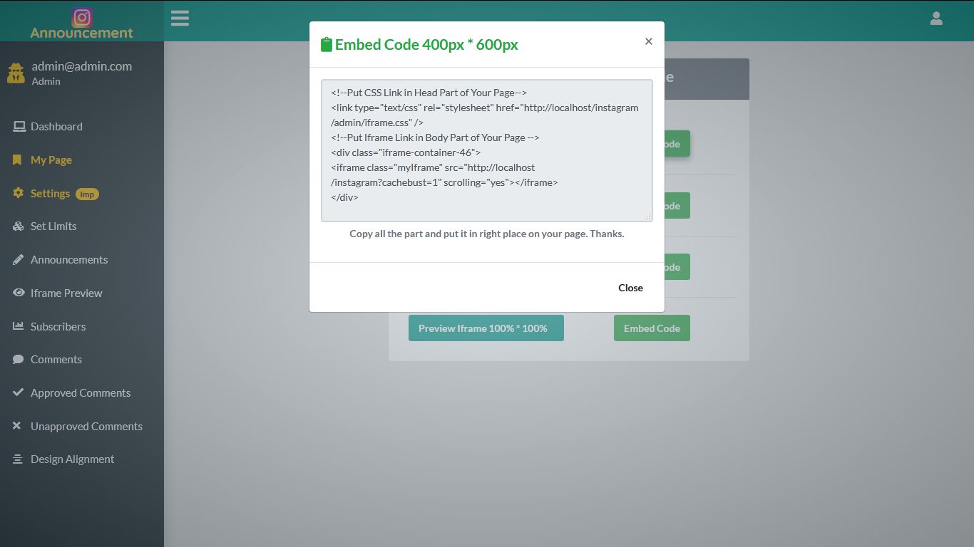Screen dimensions: 974x547
Task: Click the Comments speech bubble icon
Action: [x=17, y=359]
